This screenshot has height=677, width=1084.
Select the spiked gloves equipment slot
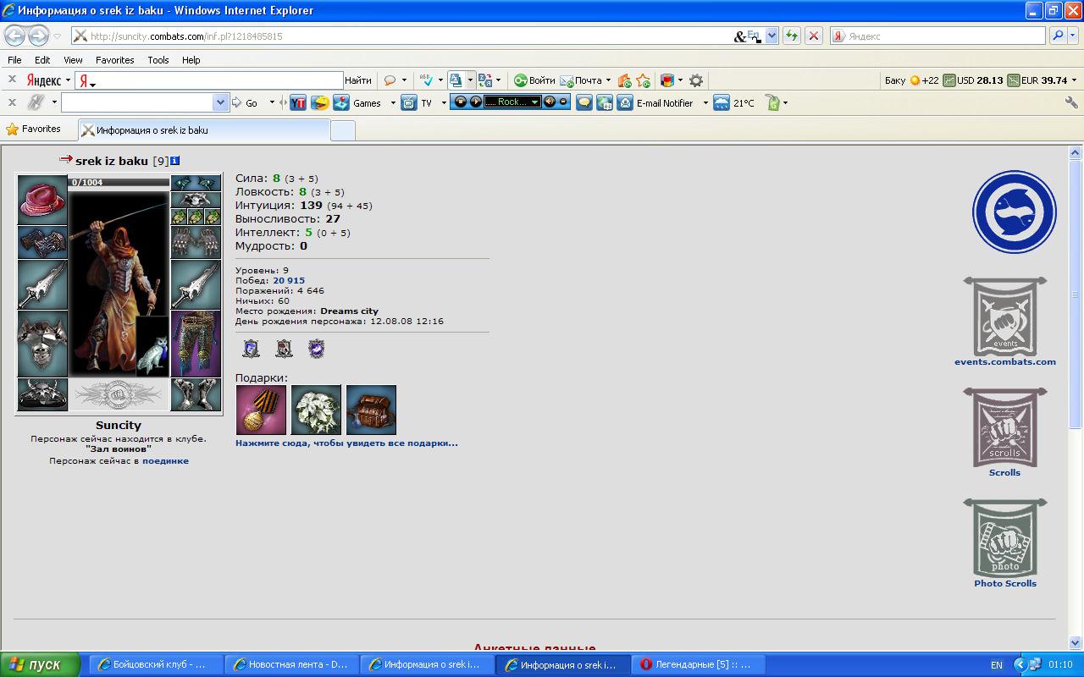pos(196,242)
